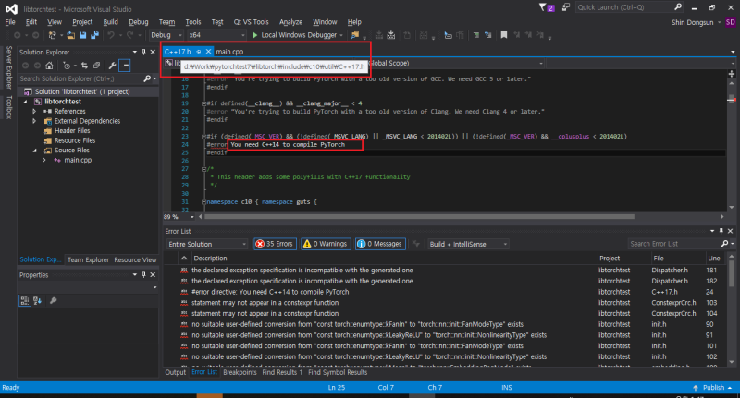Click Shin Dongsun account name

pyautogui.click(x=692, y=22)
